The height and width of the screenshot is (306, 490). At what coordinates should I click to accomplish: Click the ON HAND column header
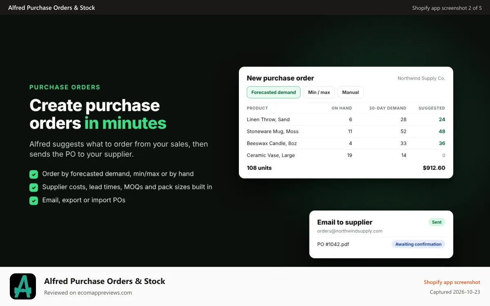coord(341,108)
